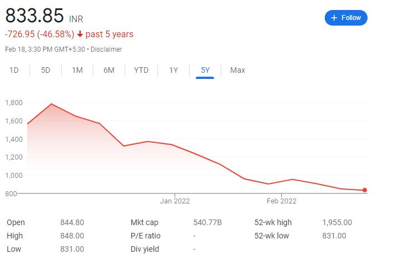Click the 833.85 price heading

tap(34, 16)
